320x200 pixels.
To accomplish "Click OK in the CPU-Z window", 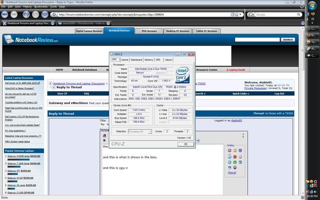I will click(x=186, y=144).
